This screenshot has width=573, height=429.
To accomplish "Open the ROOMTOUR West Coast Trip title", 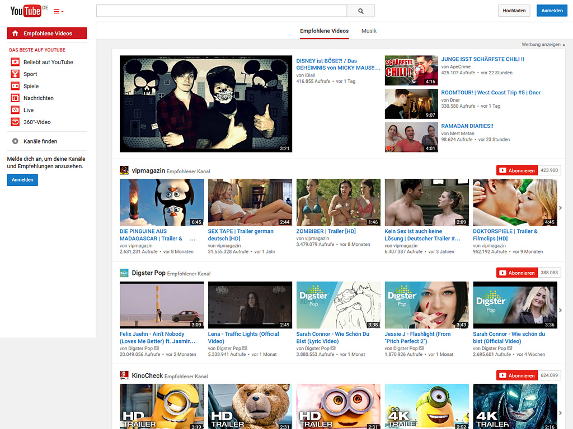I will tap(490, 93).
